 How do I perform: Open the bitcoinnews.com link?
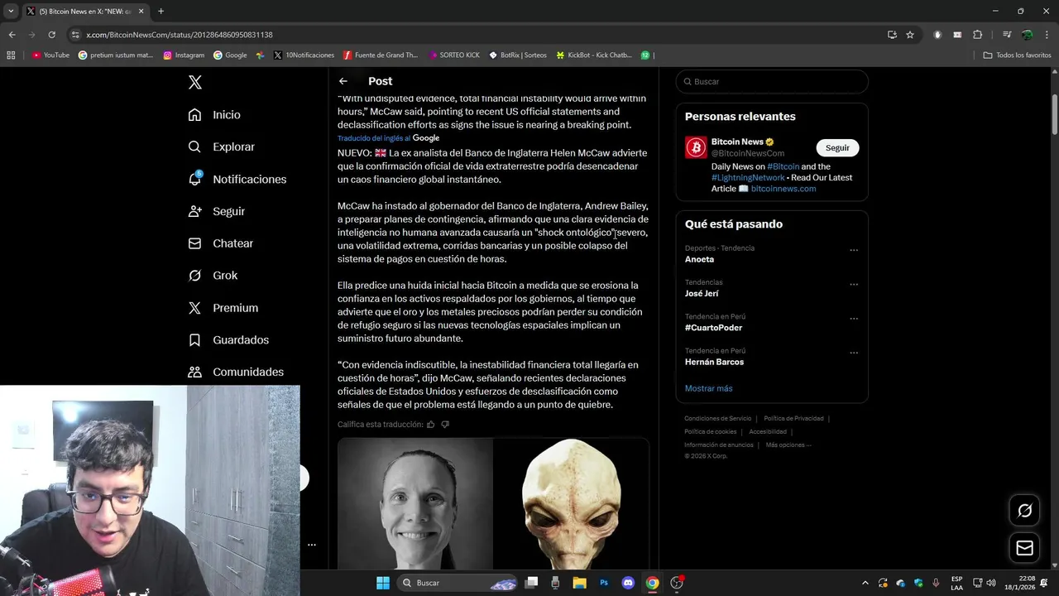783,189
